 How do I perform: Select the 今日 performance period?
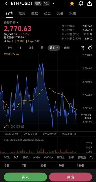point(7,166)
